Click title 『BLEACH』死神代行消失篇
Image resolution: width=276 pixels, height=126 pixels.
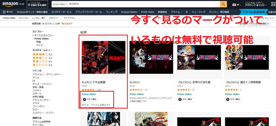194,82
